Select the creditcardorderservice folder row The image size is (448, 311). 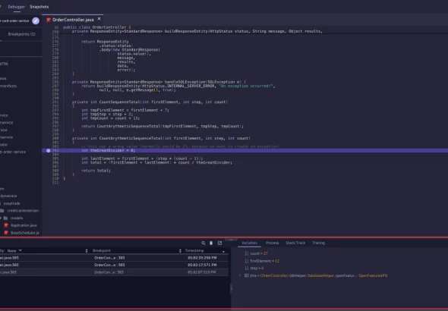click(x=23, y=211)
